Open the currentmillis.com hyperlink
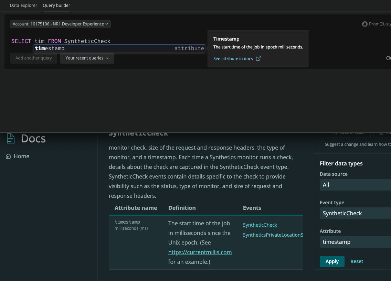Image resolution: width=391 pixels, height=281 pixels. 200,252
